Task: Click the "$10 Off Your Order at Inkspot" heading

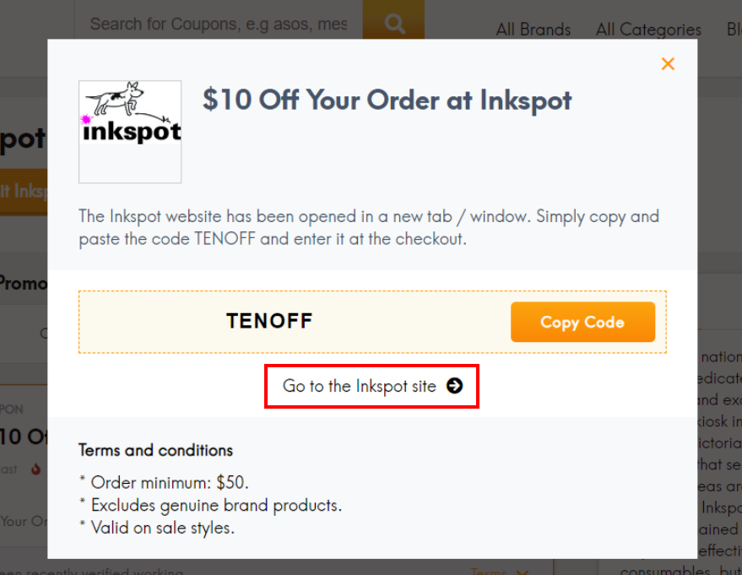Action: coord(386,100)
